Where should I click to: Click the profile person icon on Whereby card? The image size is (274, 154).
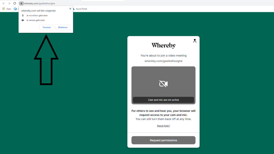point(195,41)
